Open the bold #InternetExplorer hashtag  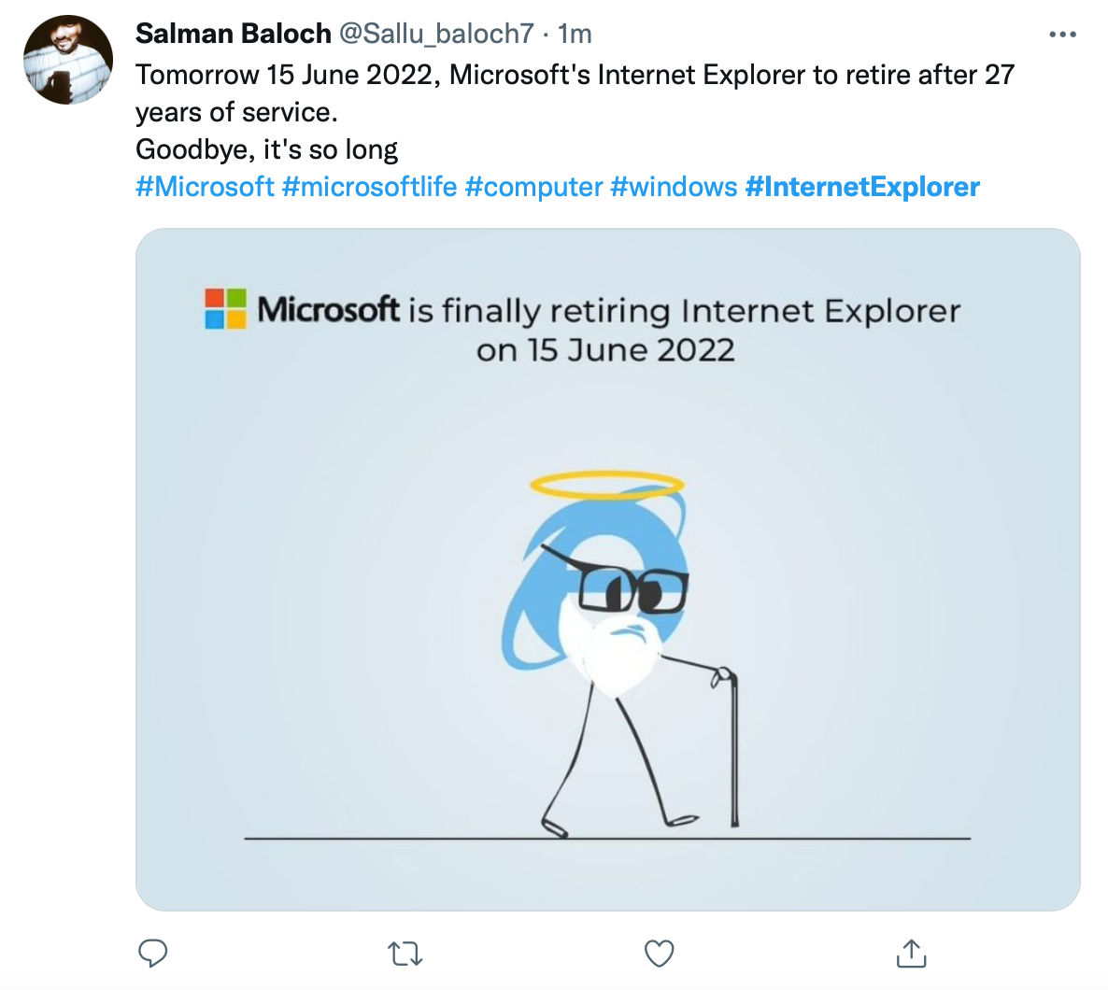[862, 187]
